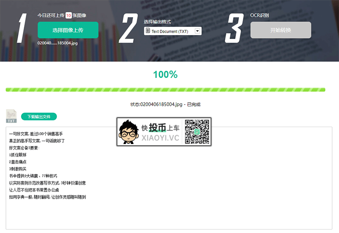Click the green striped progress bar
This screenshot has width=339, height=233.
click(x=165, y=90)
